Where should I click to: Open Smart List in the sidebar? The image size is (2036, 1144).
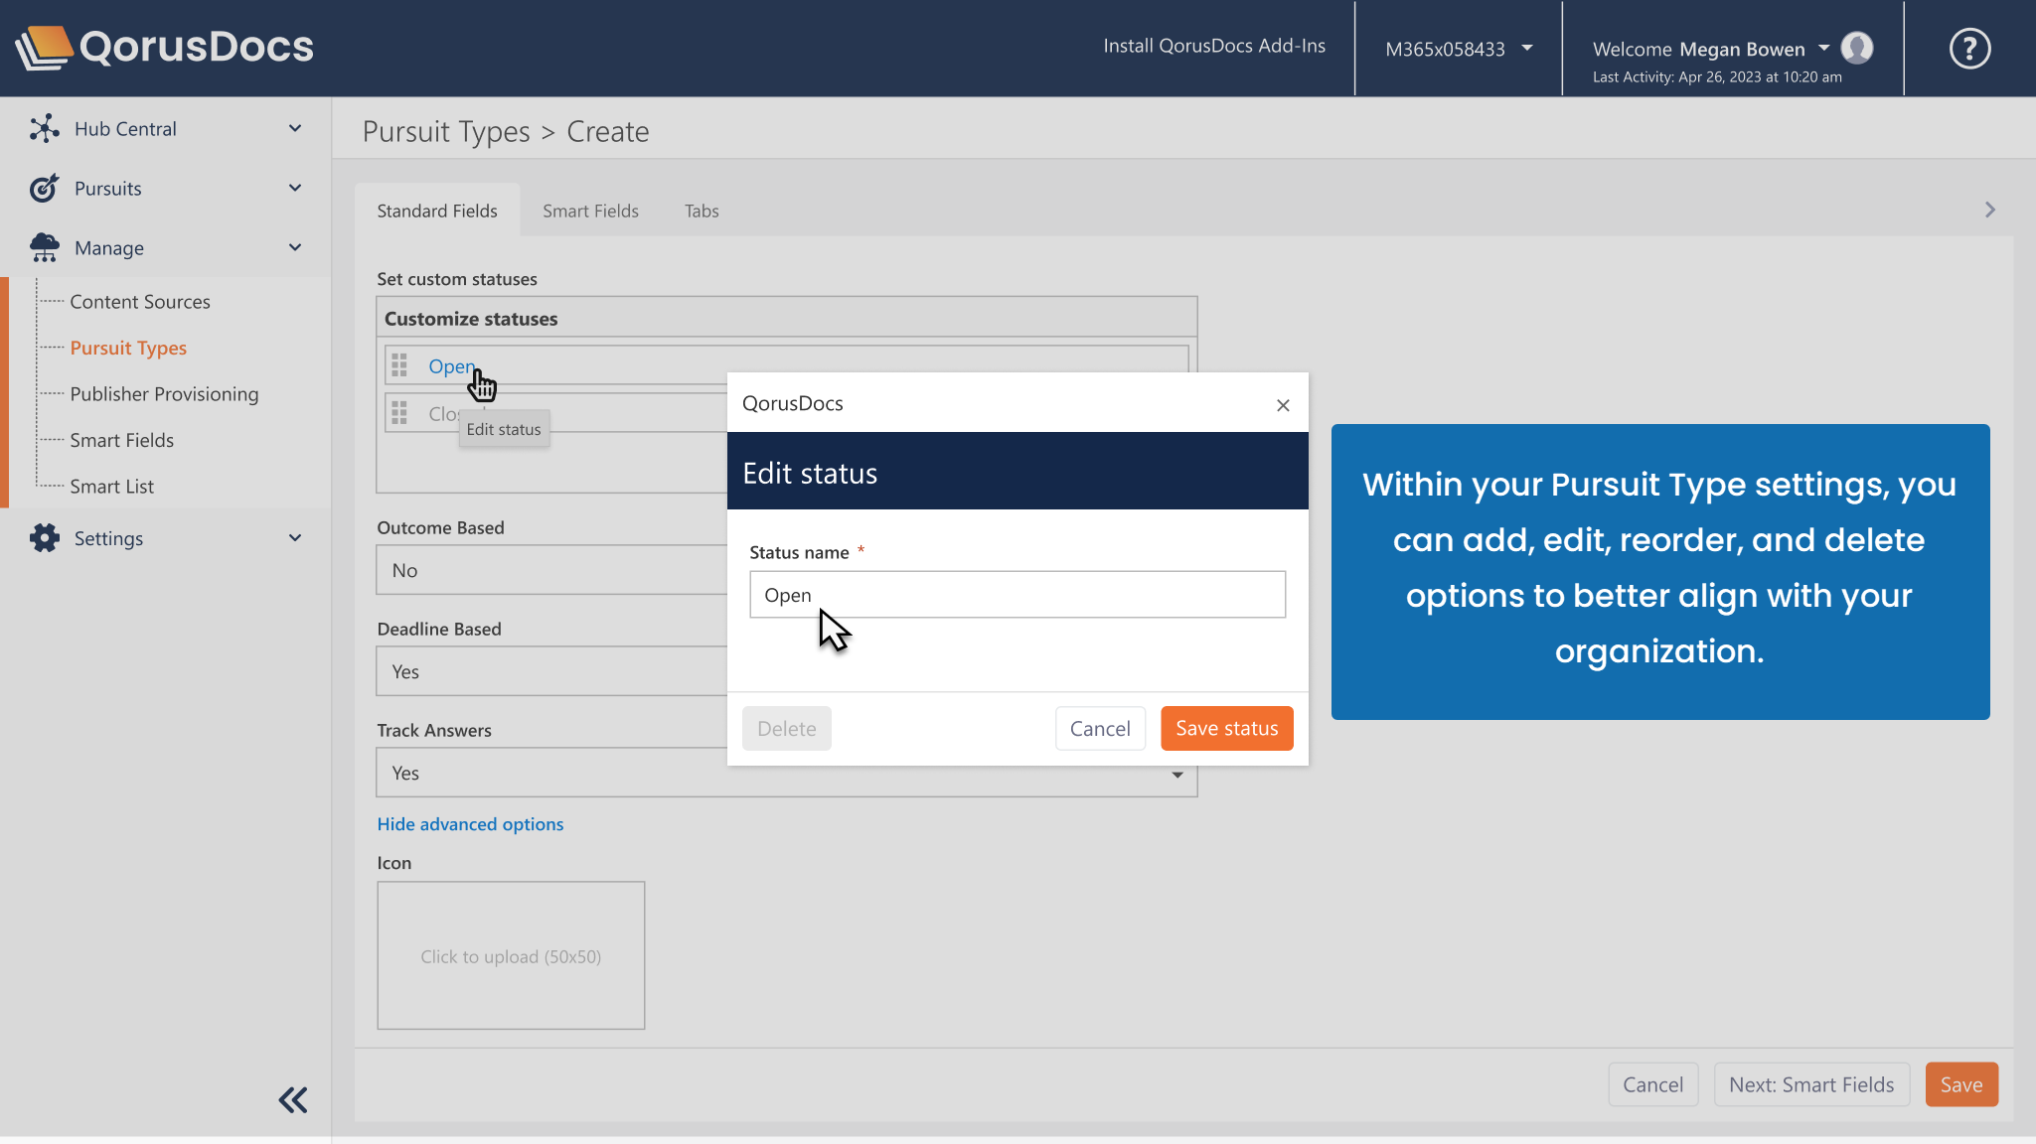(x=111, y=486)
